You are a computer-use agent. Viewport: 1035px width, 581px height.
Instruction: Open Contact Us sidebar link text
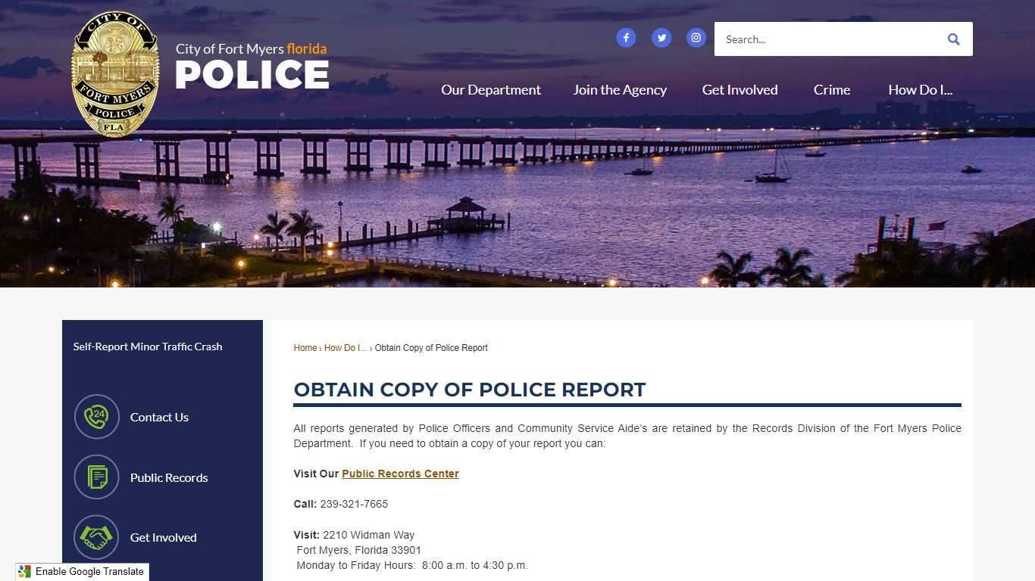tap(159, 417)
